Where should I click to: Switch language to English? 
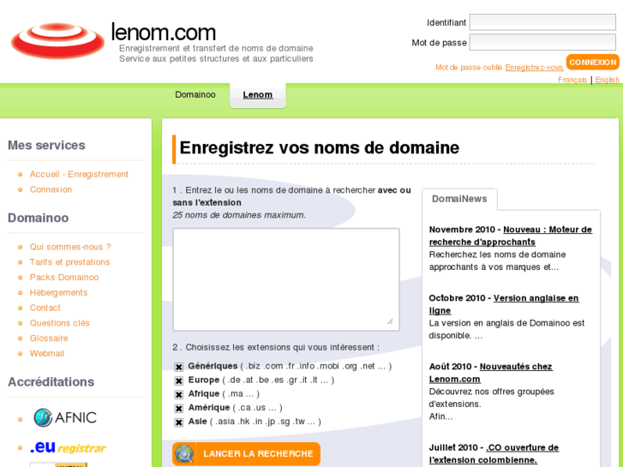click(x=607, y=80)
